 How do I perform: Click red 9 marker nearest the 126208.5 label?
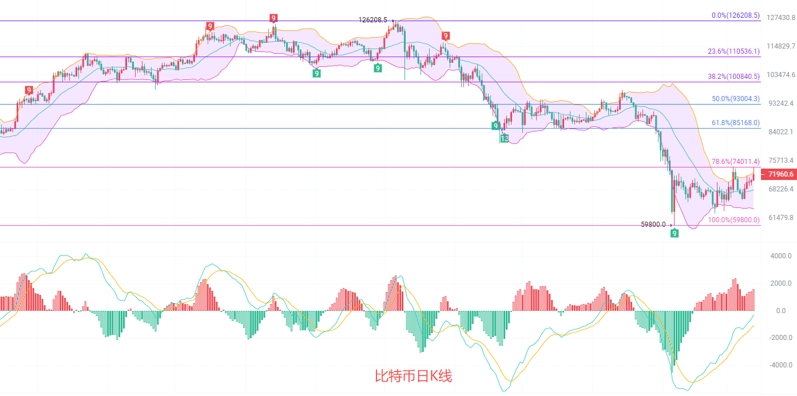tap(273, 18)
